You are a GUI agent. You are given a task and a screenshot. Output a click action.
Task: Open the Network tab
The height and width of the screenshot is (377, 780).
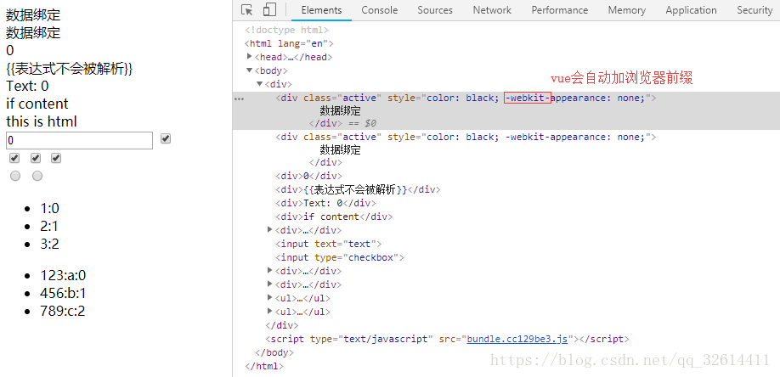click(492, 10)
